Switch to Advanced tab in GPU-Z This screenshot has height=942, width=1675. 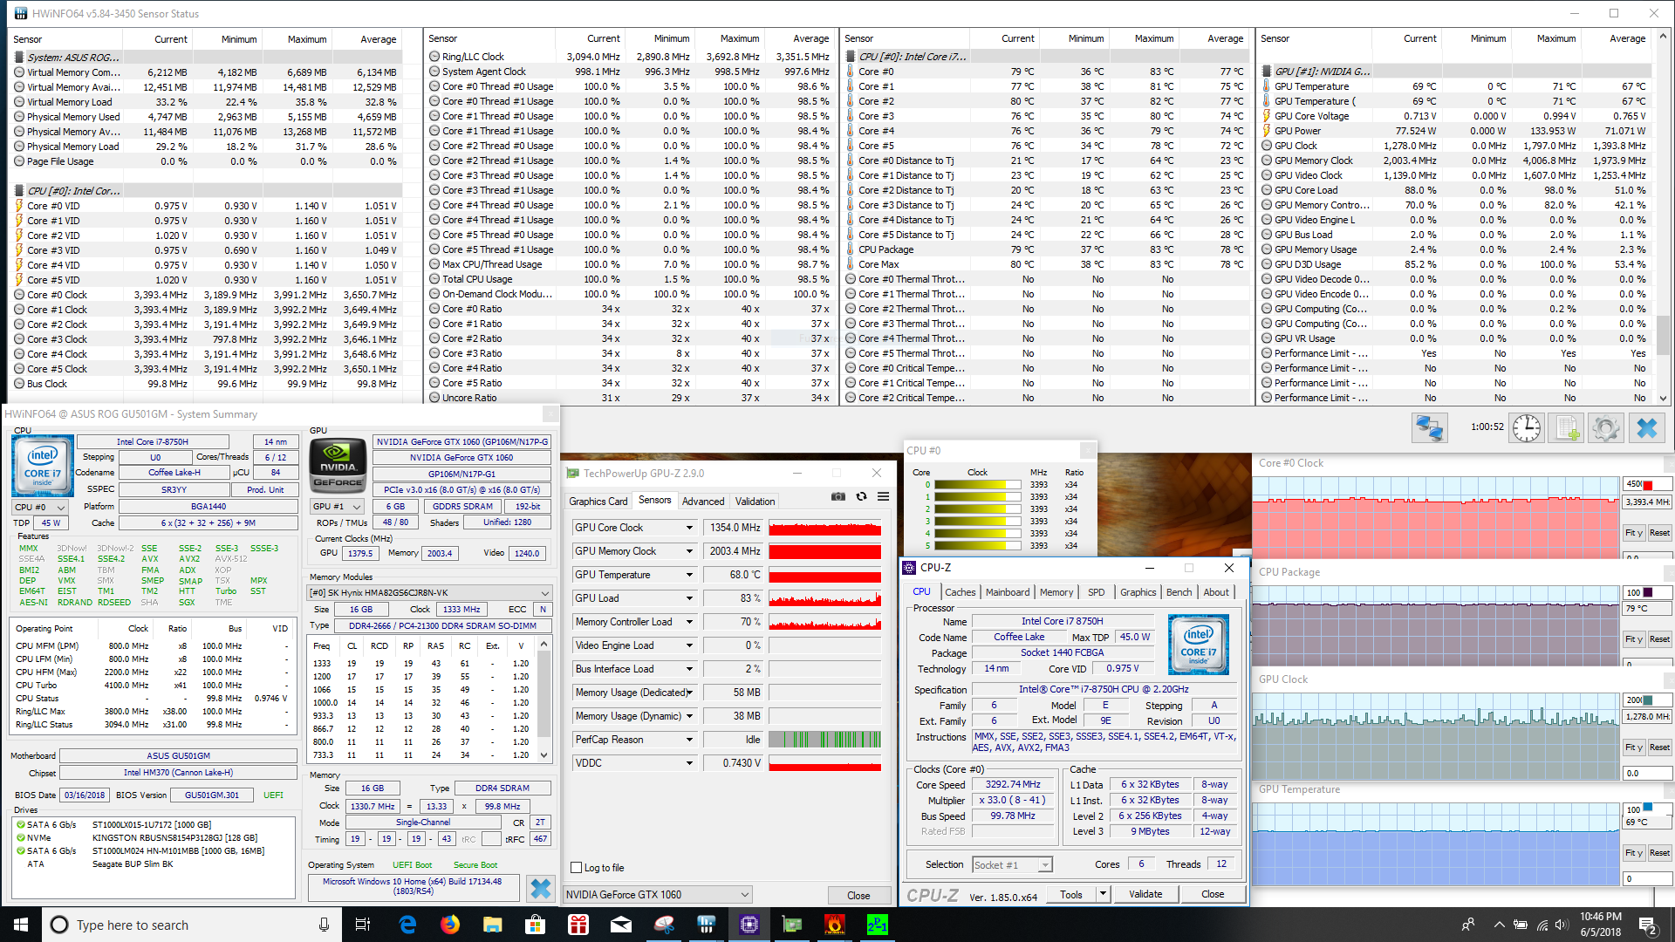(703, 502)
